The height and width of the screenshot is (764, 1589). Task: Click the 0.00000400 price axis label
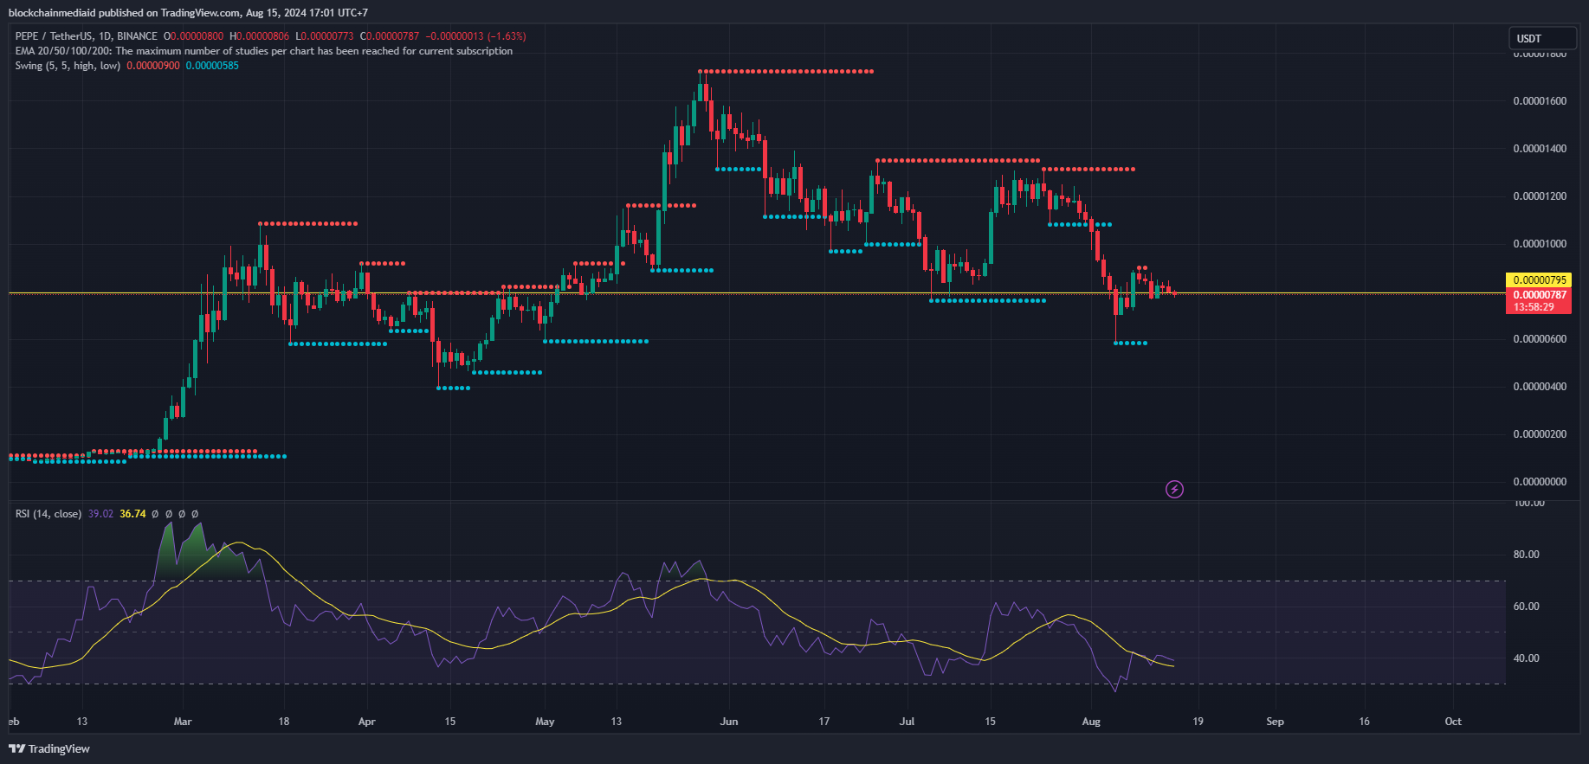click(x=1540, y=387)
